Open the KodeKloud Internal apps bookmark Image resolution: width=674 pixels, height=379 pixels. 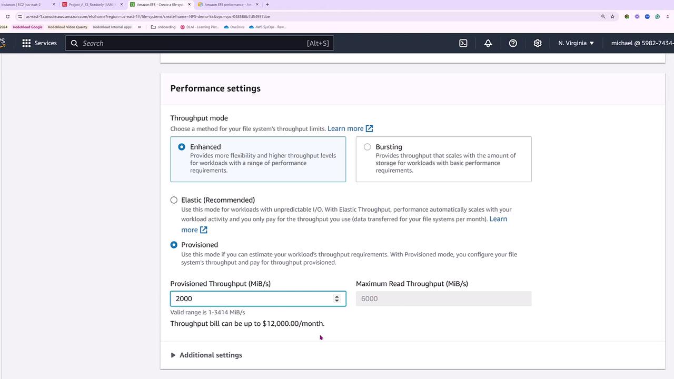(x=112, y=27)
